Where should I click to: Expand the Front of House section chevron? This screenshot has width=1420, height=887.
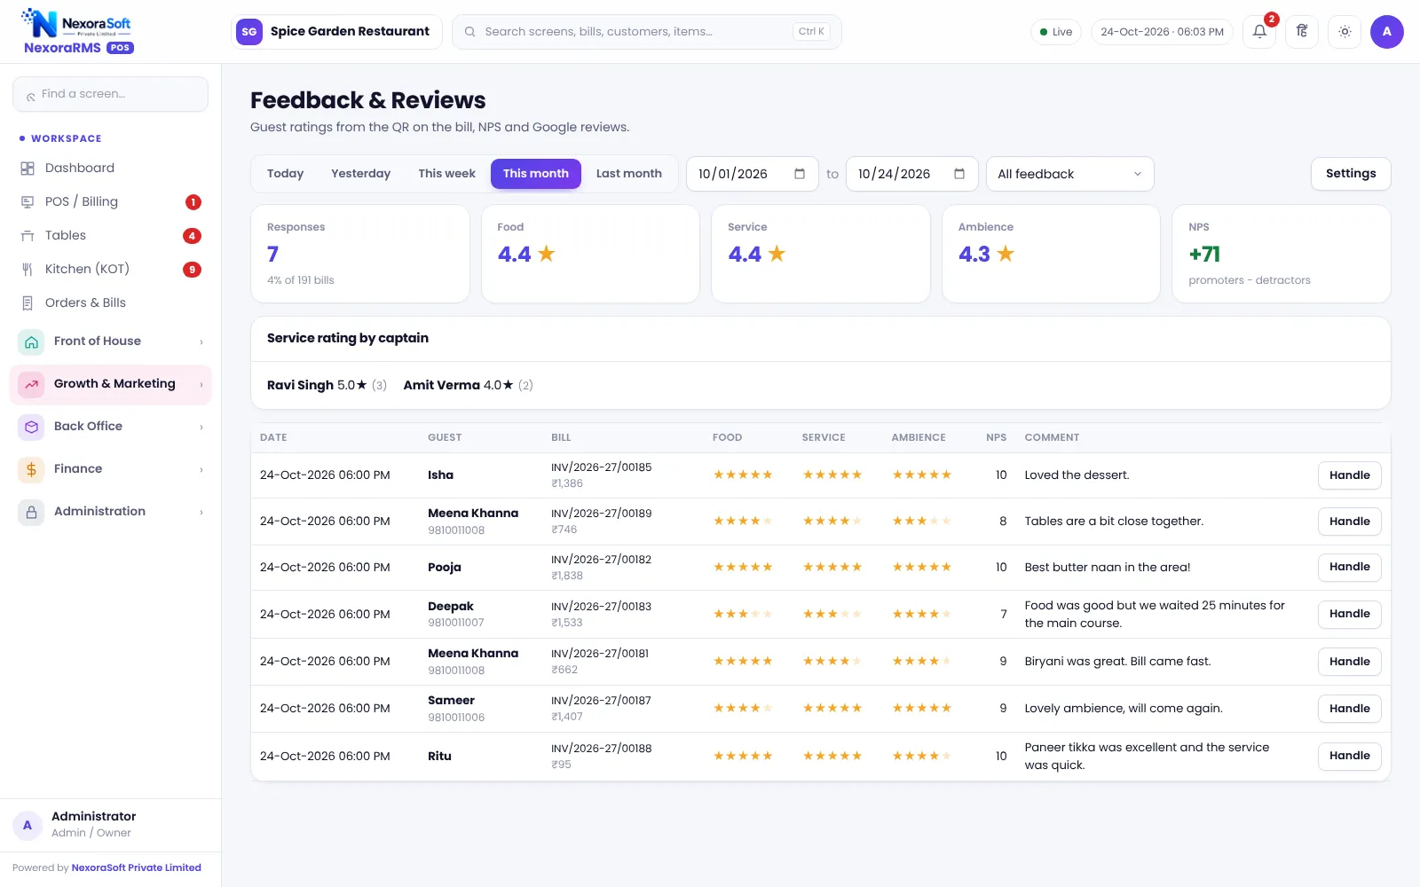coord(201,341)
